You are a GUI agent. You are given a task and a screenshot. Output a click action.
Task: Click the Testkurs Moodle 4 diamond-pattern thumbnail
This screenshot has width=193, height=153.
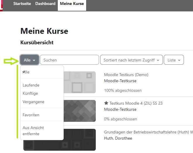click(80, 111)
